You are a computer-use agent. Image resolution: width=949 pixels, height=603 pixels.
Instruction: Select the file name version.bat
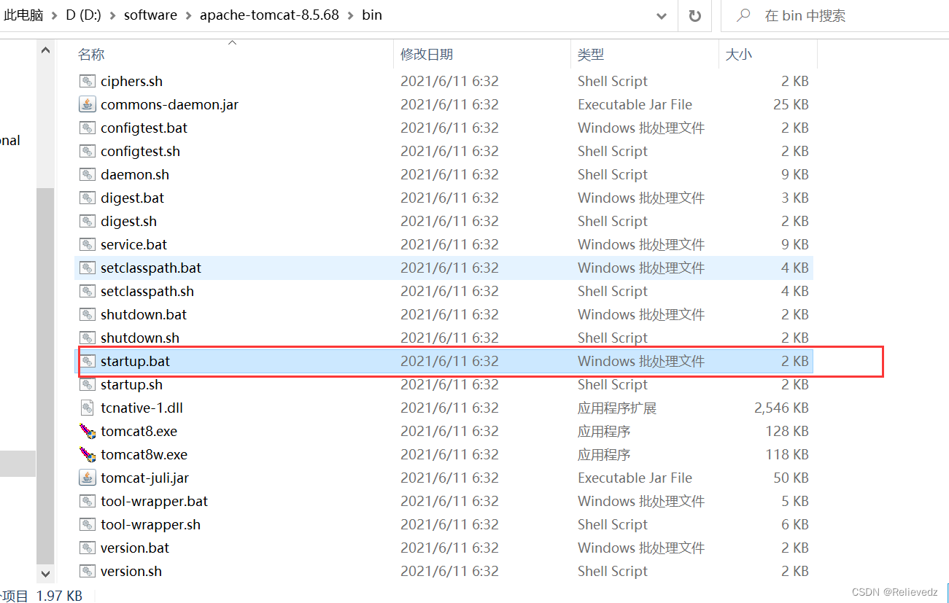135,548
